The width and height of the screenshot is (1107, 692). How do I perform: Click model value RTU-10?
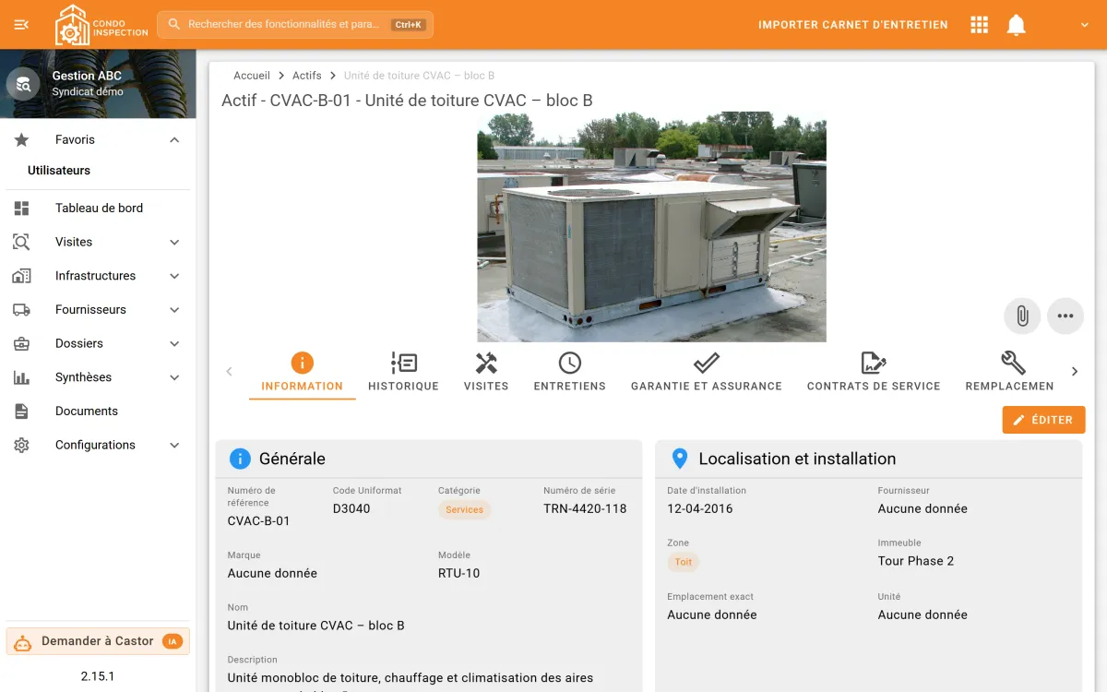tap(459, 573)
